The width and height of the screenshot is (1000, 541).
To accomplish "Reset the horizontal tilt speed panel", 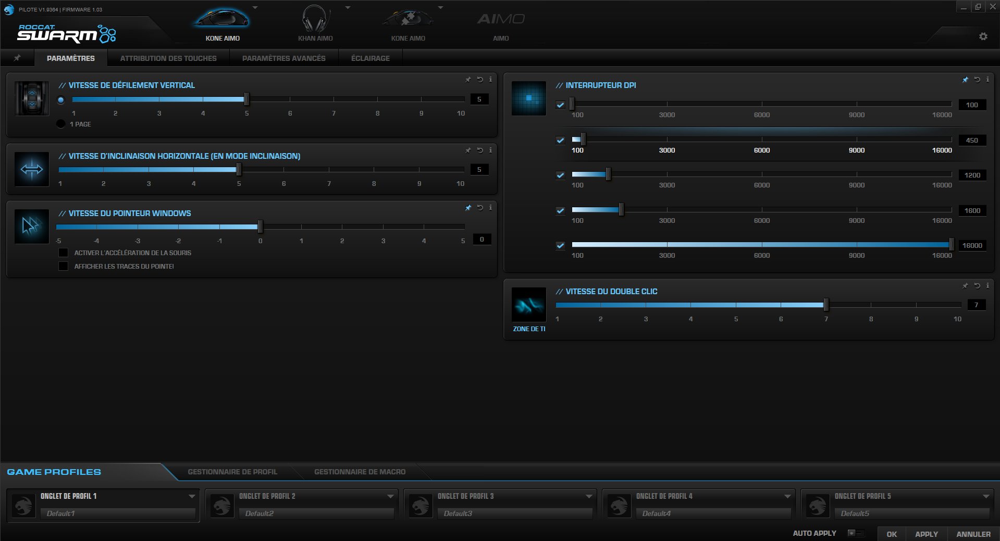I will tap(479, 150).
